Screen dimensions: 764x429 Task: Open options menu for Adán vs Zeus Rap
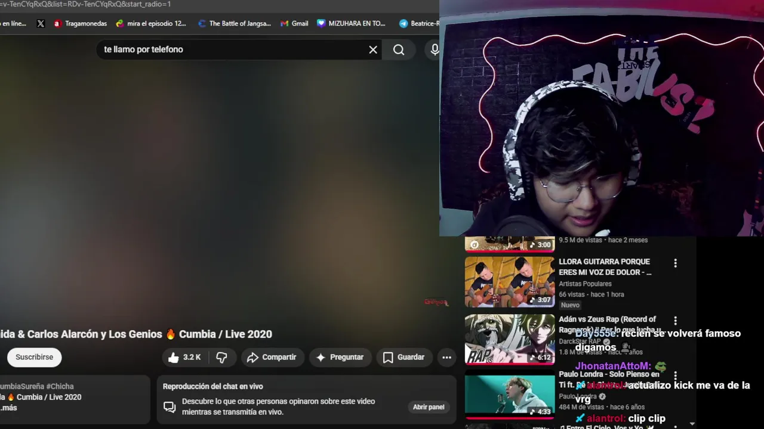click(x=675, y=321)
